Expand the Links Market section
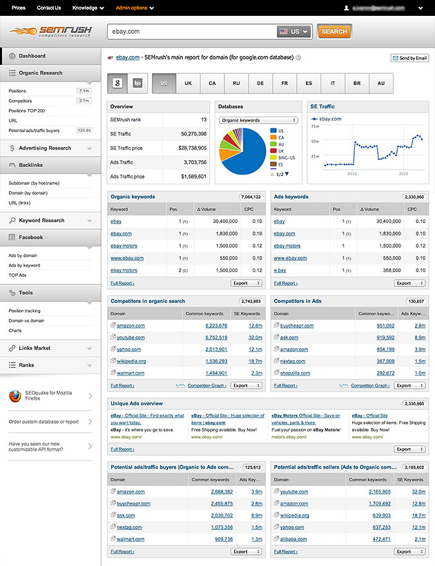This screenshot has height=566, width=435. [x=90, y=349]
